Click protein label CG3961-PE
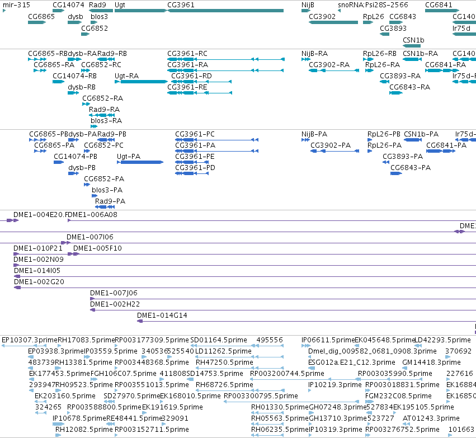This screenshot has width=476, height=438. pyautogui.click(x=195, y=156)
